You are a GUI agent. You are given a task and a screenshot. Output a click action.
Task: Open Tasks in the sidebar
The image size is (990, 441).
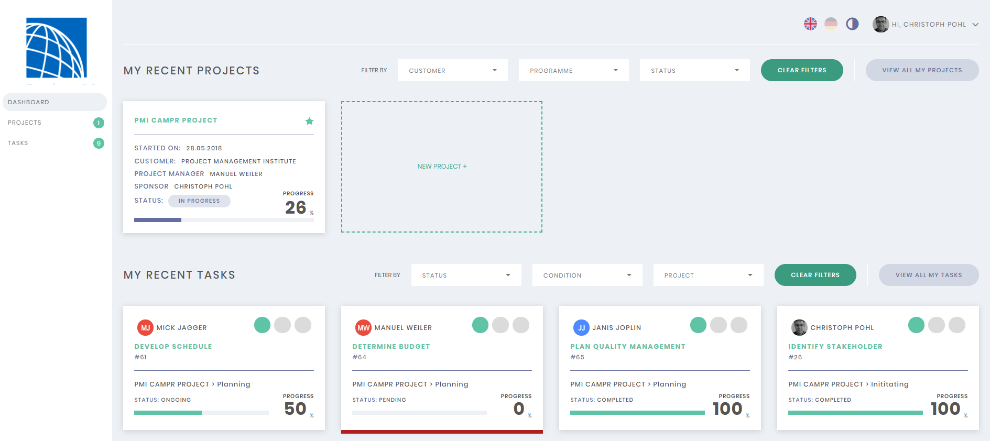pyautogui.click(x=55, y=143)
